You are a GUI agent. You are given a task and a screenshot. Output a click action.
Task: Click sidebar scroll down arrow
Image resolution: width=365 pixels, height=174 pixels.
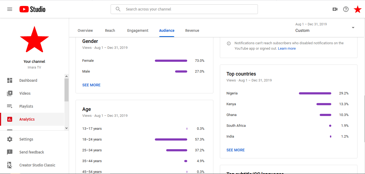click(x=67, y=128)
